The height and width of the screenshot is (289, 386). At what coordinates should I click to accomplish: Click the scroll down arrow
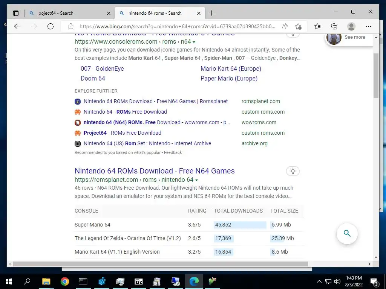[x=376, y=257]
